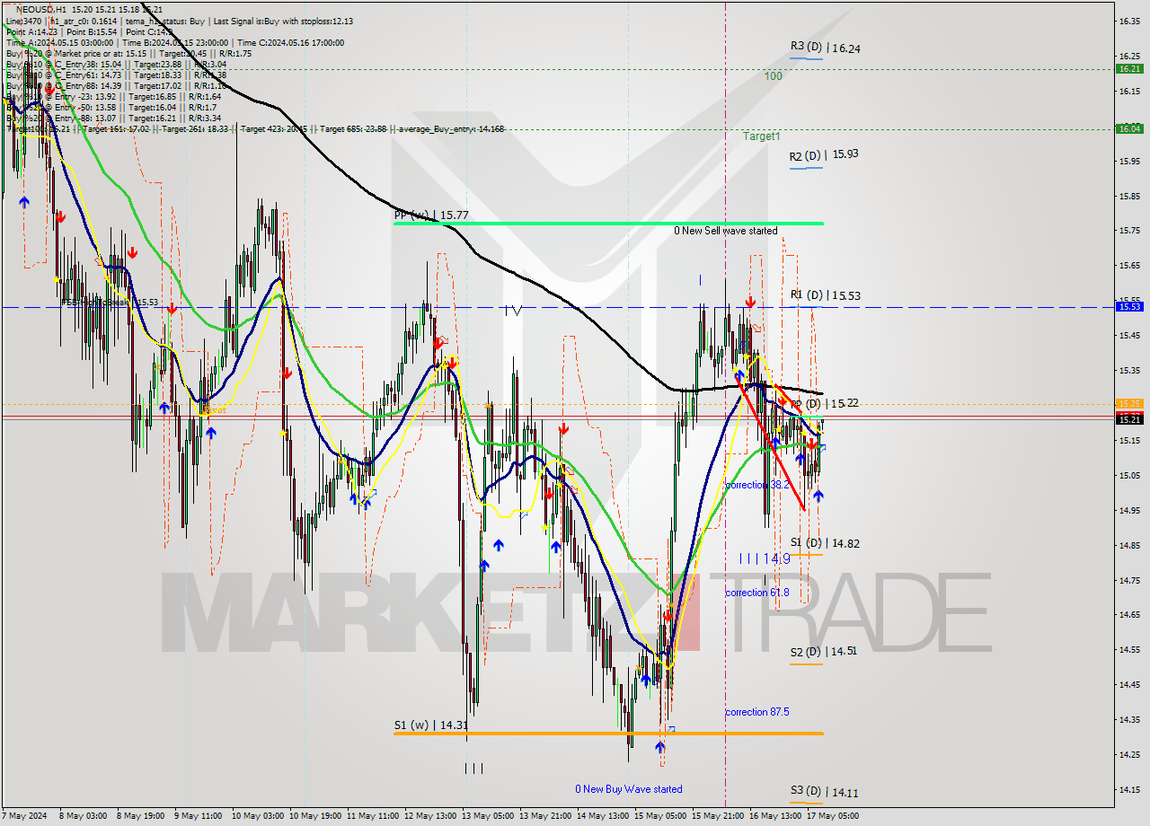Click the blue 15.53 price tag on axis
The image size is (1150, 826).
1129,306
